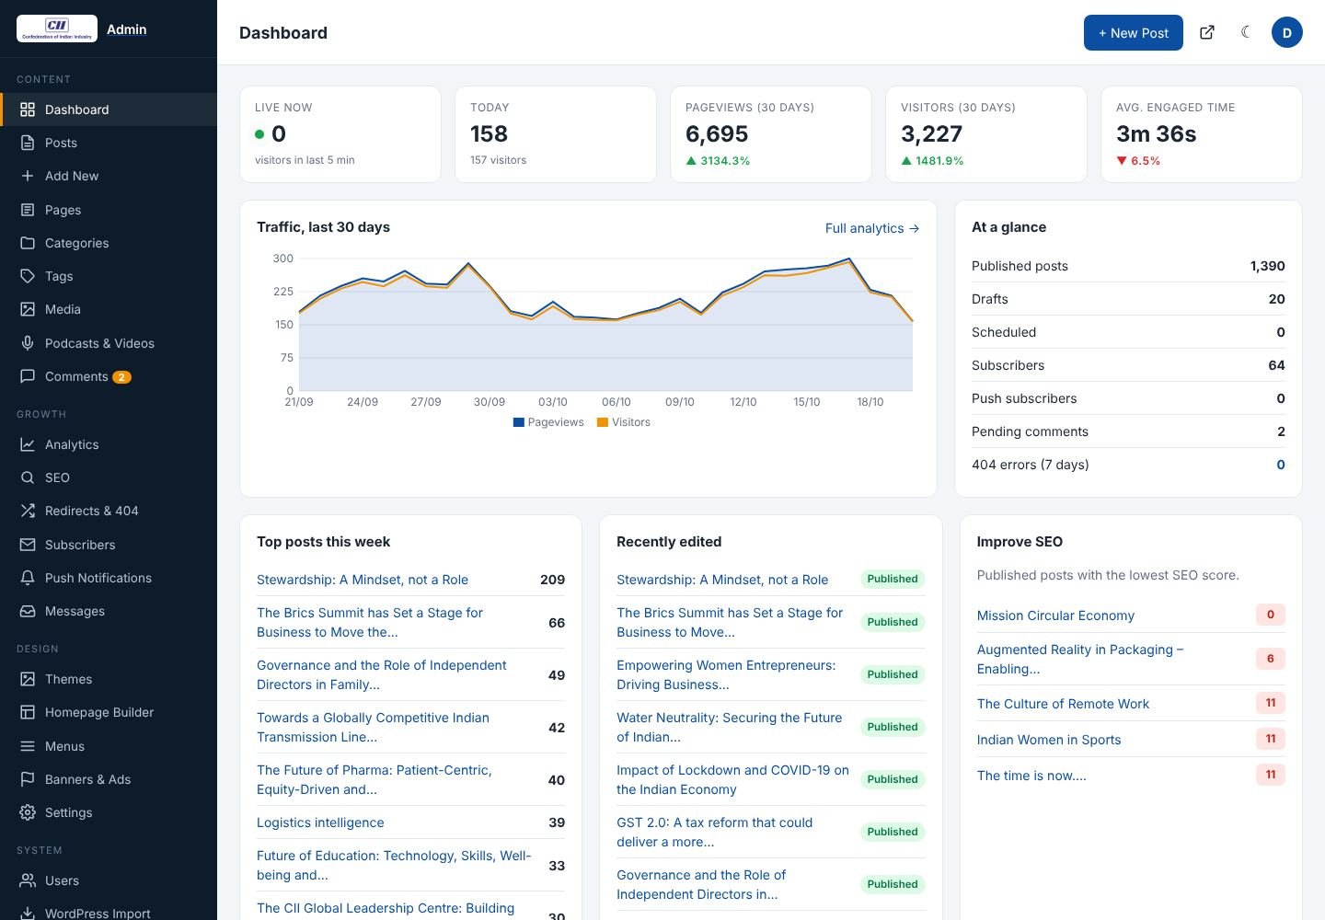This screenshot has height=920, width=1325.
Task: Click the Comments badge showing 2
Action: point(121,376)
